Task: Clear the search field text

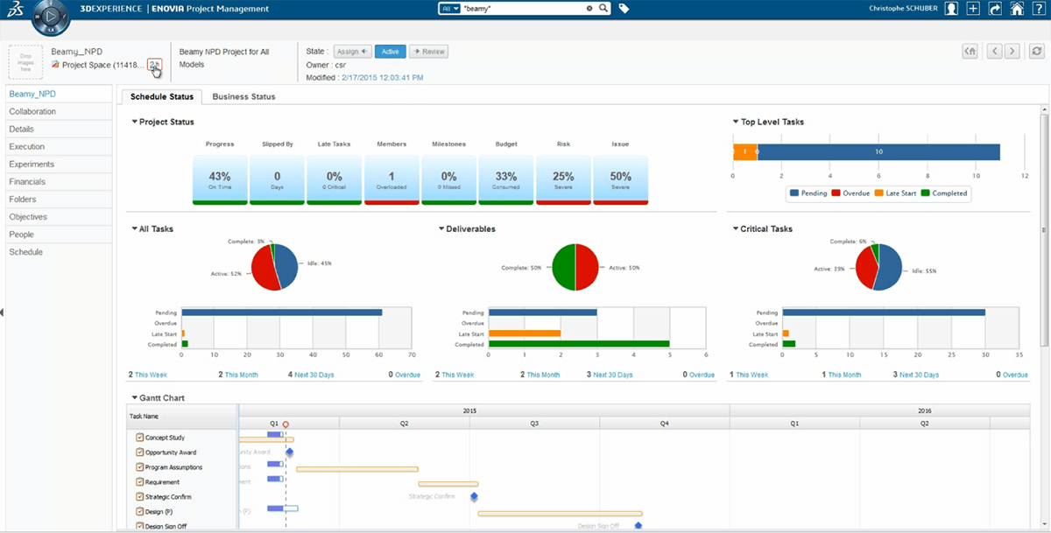Action: point(589,8)
